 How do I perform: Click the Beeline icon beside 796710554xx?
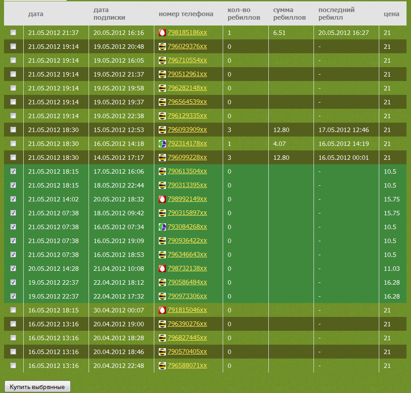coord(162,60)
